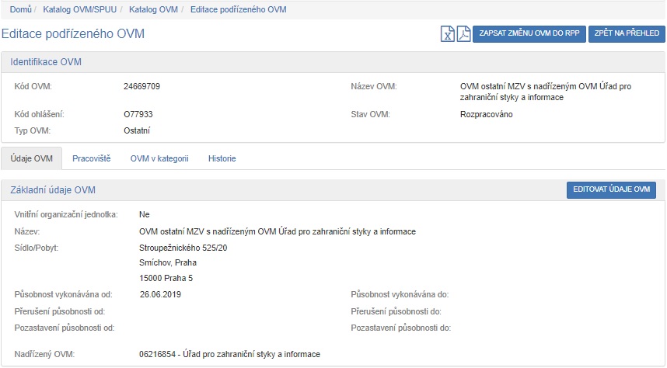Open the OVM v kategorii tab

click(x=159, y=158)
